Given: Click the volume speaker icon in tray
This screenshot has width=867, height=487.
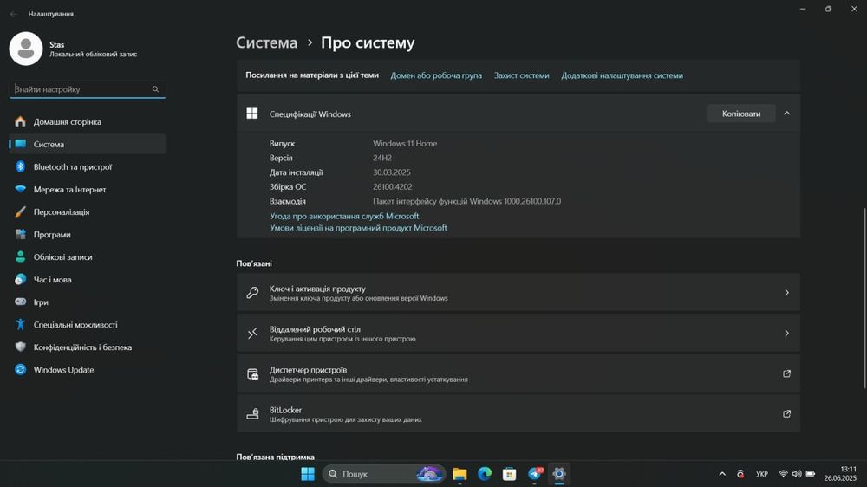Looking at the screenshot, I should [797, 474].
